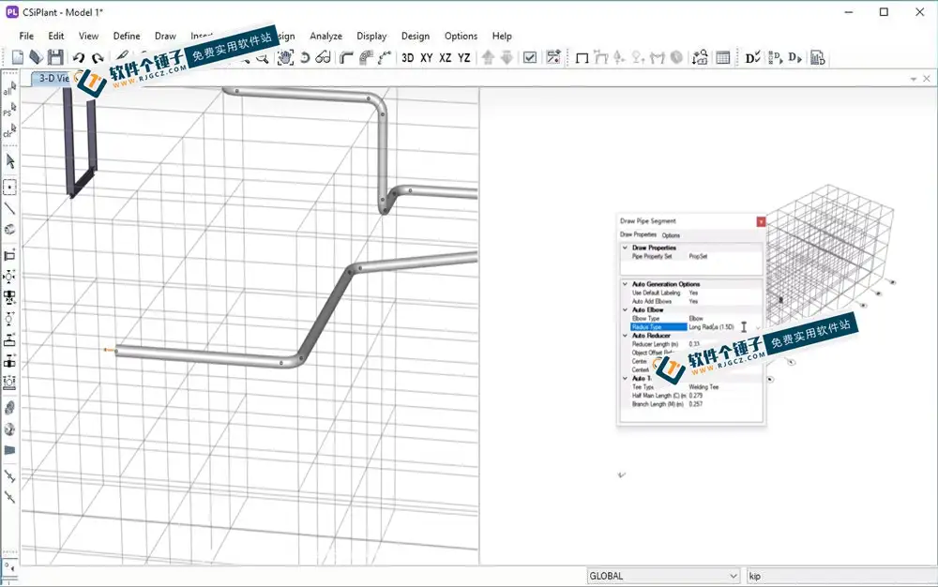Screen dimensions: 938x587
Task: Select the pointer arrow tool in sidebar
Action: click(10, 160)
